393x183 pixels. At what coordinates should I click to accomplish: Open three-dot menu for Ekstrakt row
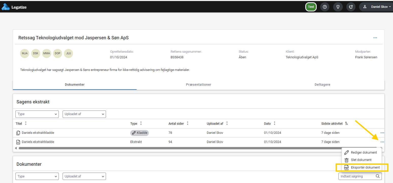pyautogui.click(x=382, y=142)
